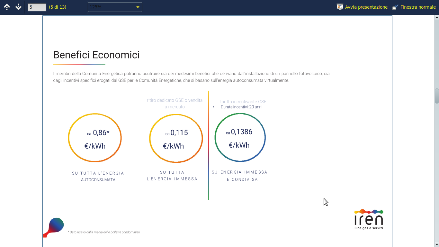Click the colorful balloon graphic at bottom left
Screen dimensions: 439x247
pos(54,226)
